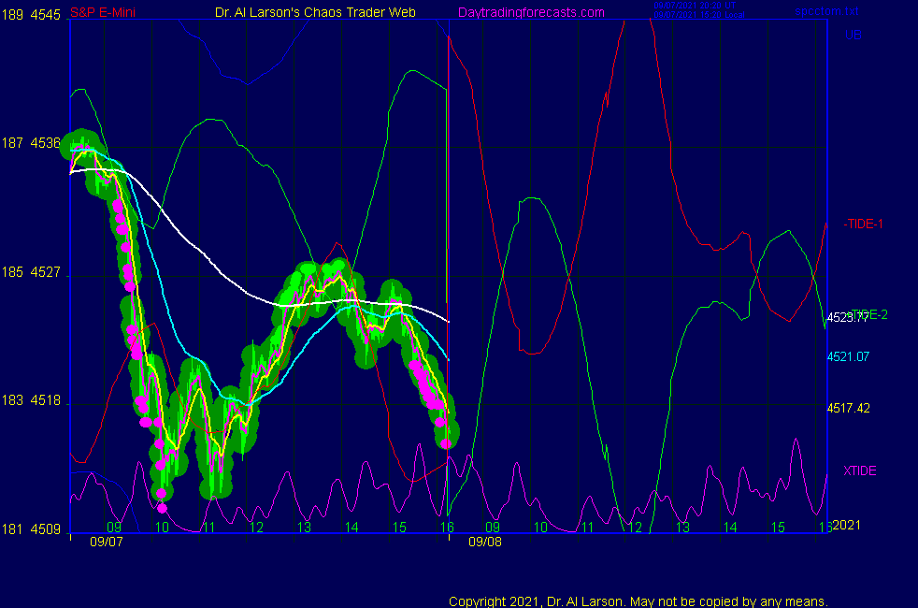918x608 pixels.
Task: Click the red '-TIDE-1' legend label
Action: pos(863,224)
